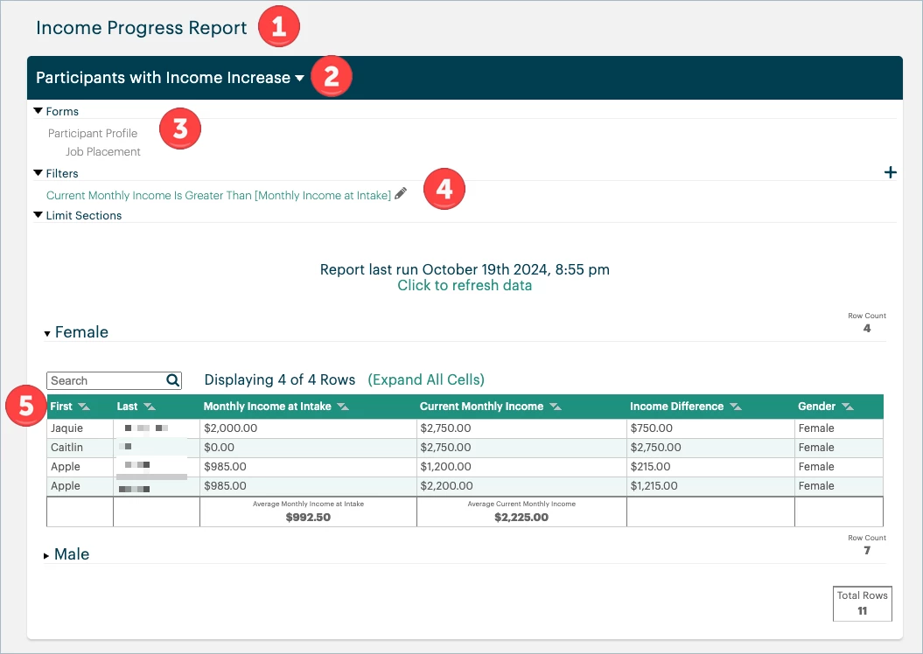Image resolution: width=923 pixels, height=654 pixels.
Task: Collapse the Forms section
Action: 38,110
